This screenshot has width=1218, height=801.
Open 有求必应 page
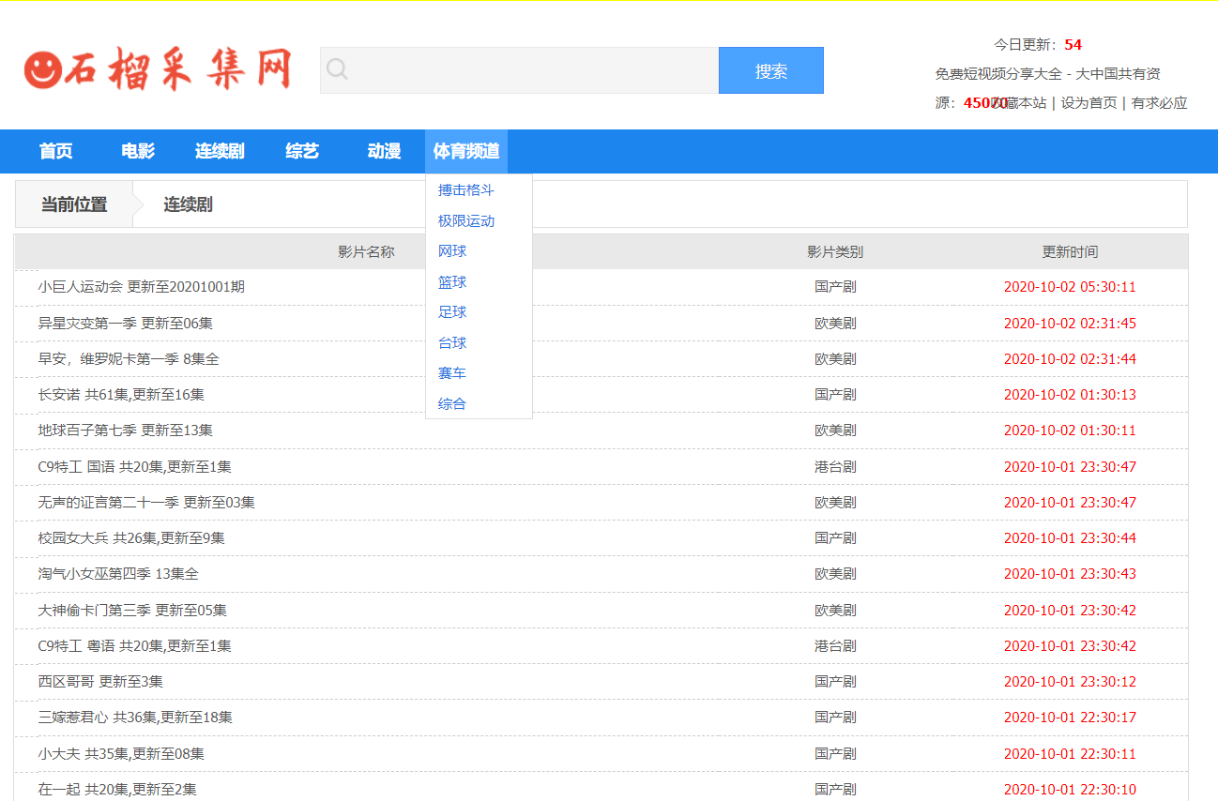click(x=1157, y=103)
